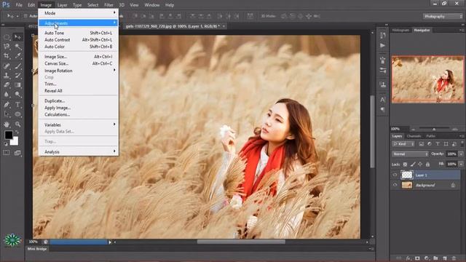The image size is (466, 262).
Task: Open the Character panel icon
Action: point(383,99)
